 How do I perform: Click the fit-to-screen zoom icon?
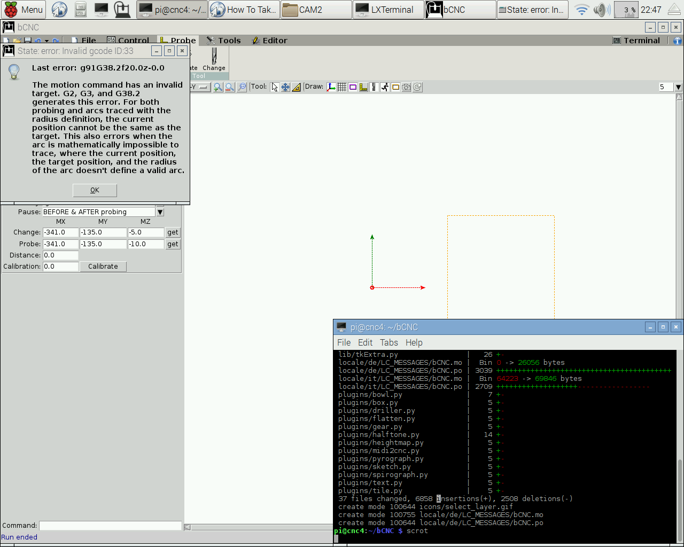(x=242, y=87)
